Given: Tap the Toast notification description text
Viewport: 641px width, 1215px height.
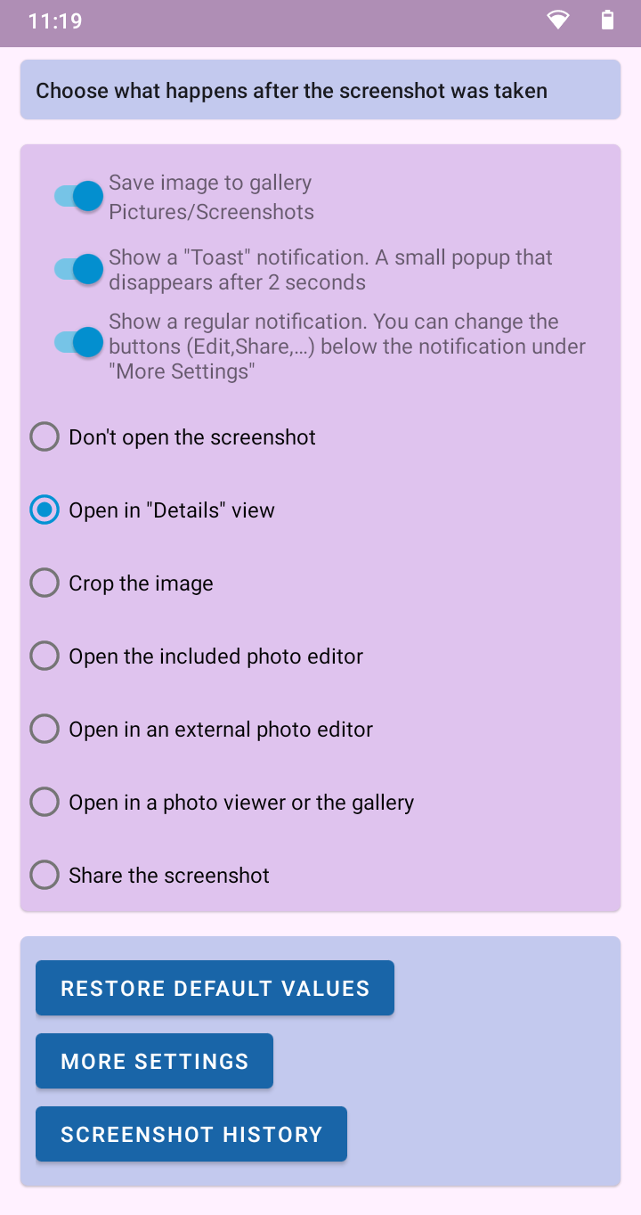Looking at the screenshot, I should point(331,270).
